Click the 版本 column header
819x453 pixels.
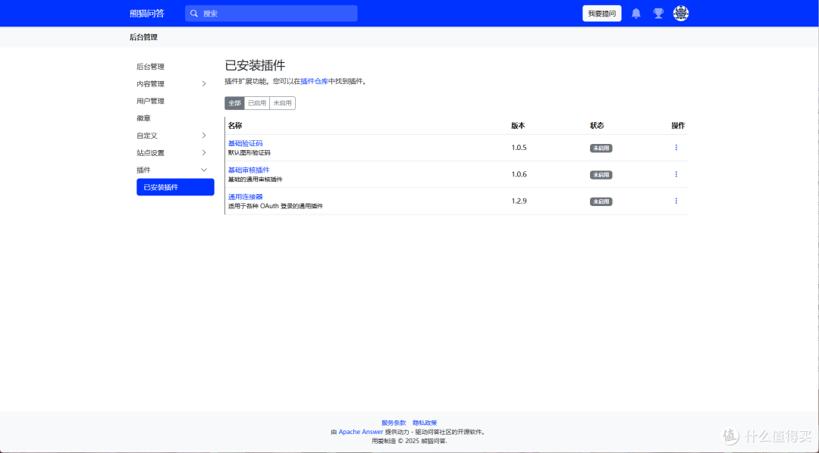click(x=518, y=126)
